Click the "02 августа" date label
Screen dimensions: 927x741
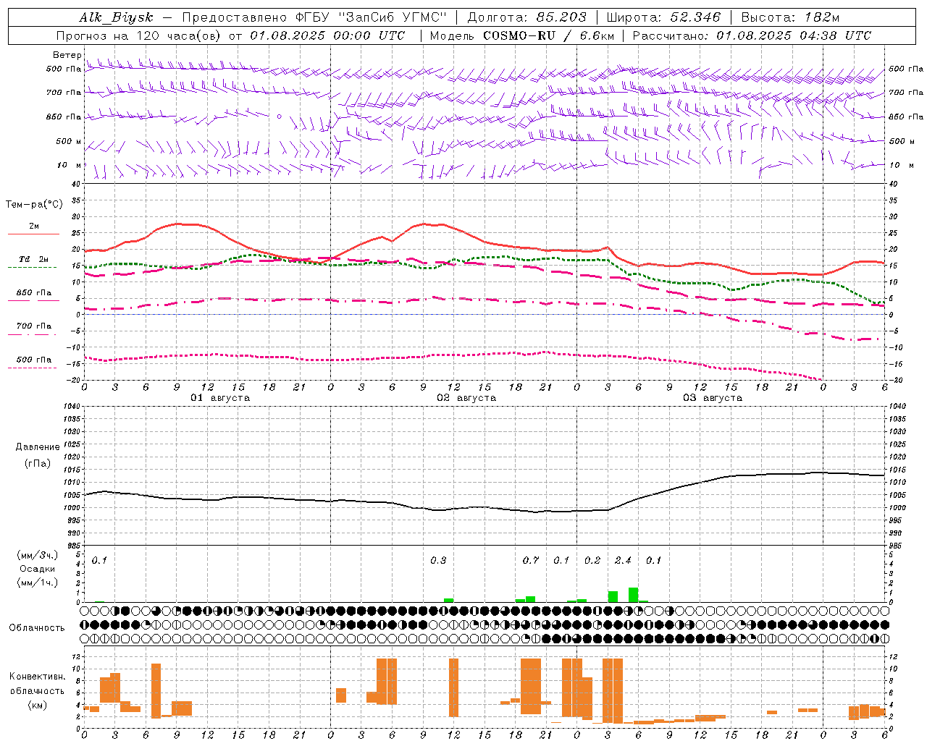[466, 398]
